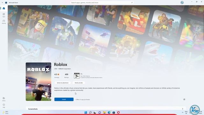Open the Gaming section in sidebar
This screenshot has width=204, height=115.
click(4, 22)
